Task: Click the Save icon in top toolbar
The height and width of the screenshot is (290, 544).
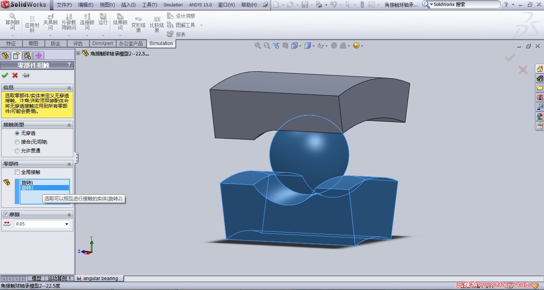Action: [x=304, y=5]
